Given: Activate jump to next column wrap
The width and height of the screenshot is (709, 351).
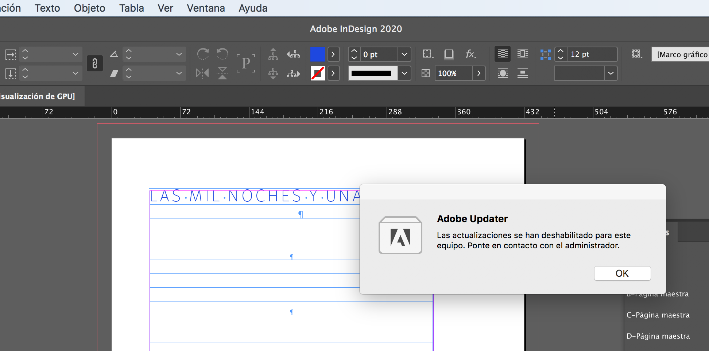Looking at the screenshot, I should (523, 73).
